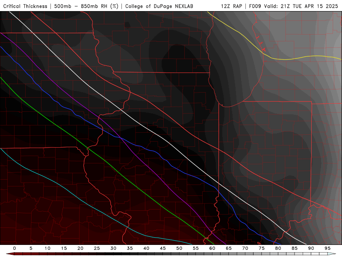Viewport: 342px width, 256px height.
Task: Click the "500mb – 850mb RH (%)" label
Action: pyautogui.click(x=86, y=6)
